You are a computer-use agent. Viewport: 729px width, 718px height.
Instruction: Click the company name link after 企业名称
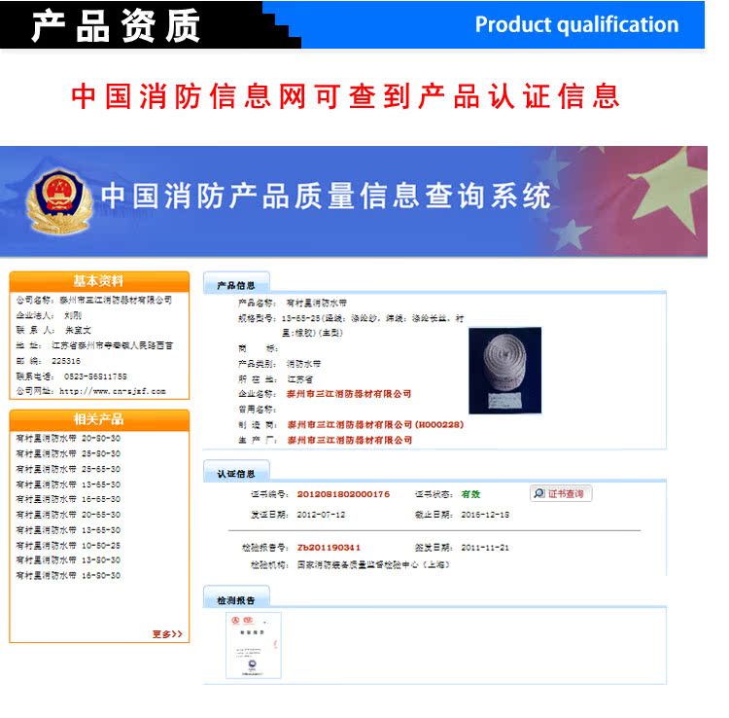[x=349, y=394]
